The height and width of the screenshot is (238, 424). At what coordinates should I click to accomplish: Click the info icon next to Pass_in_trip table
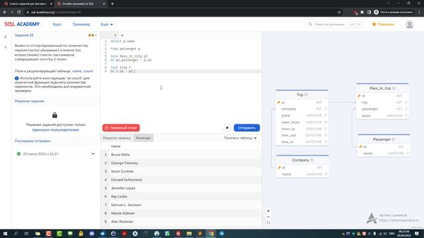pos(394,88)
